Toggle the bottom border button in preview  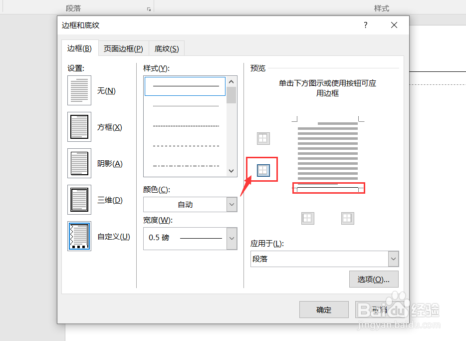click(x=263, y=170)
